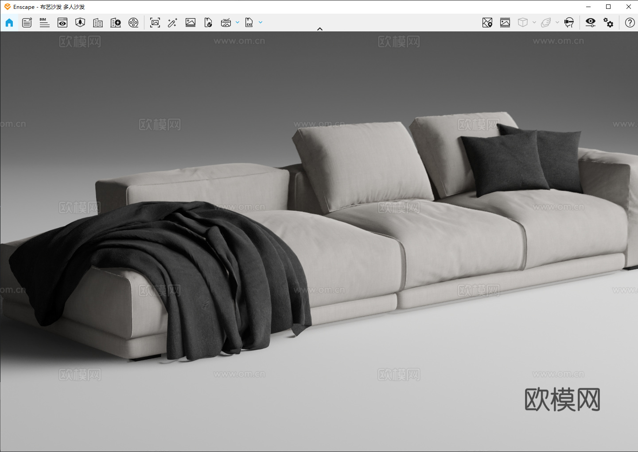Toggle the safe frame icon
The width and height of the screenshot is (638, 452).
[x=505, y=23]
